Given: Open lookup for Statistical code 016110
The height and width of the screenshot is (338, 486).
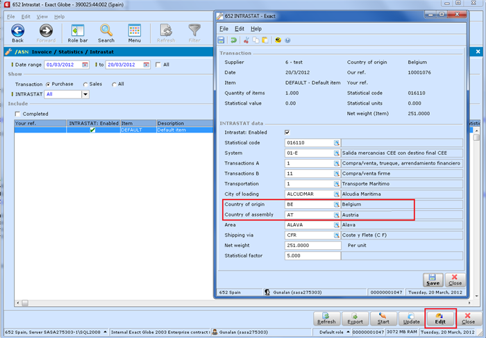Looking at the screenshot, I should click(x=337, y=143).
